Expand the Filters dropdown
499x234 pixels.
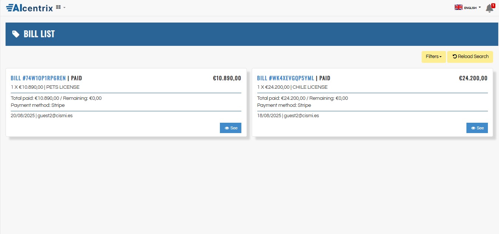pos(433,57)
